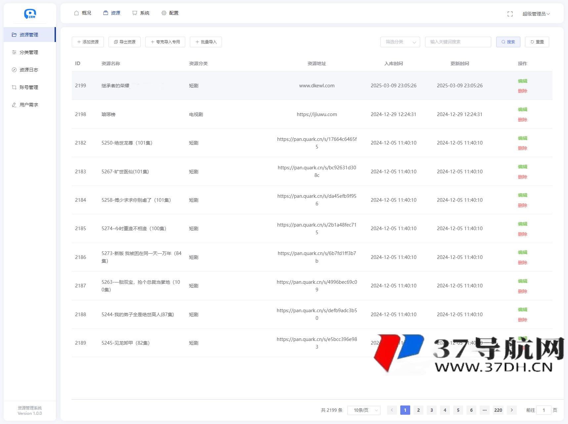Reset filters with the 重置 refresh icon
The height and width of the screenshot is (424, 568).
[x=532, y=42]
